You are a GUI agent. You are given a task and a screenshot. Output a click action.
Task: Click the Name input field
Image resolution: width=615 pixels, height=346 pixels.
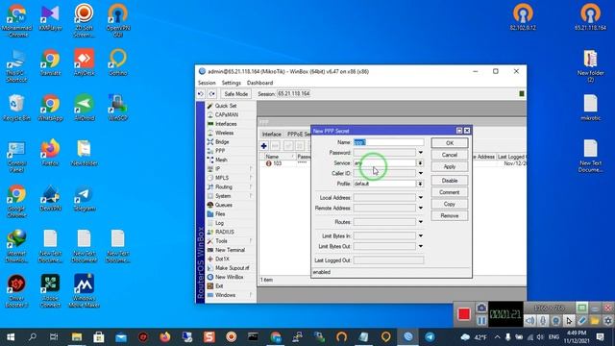pyautogui.click(x=388, y=142)
